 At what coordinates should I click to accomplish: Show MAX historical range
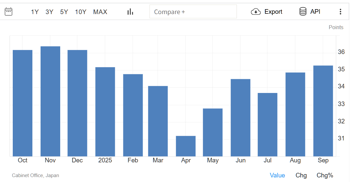[100, 12]
